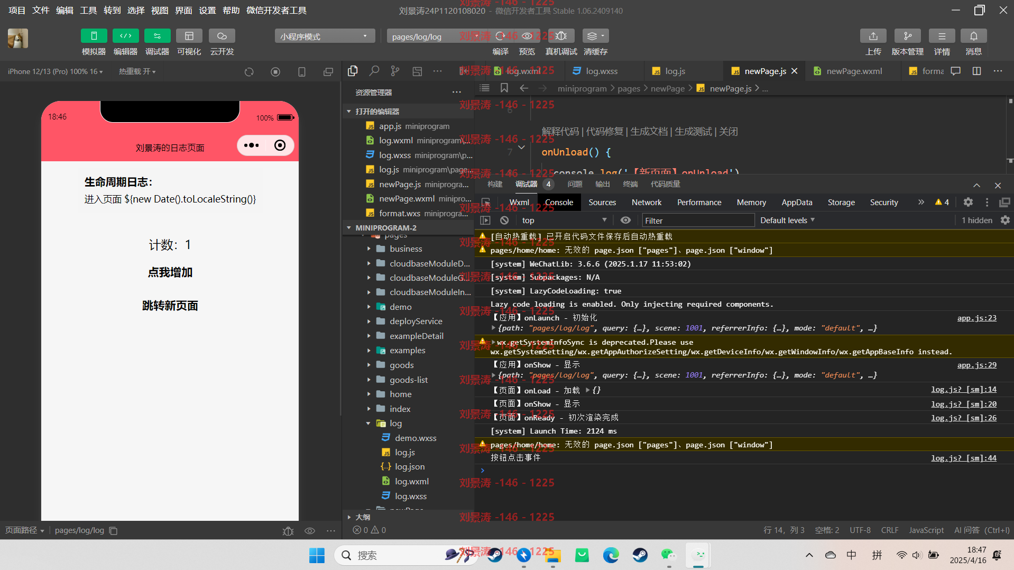
Task: Switch to the Console devtools tab
Action: (559, 203)
